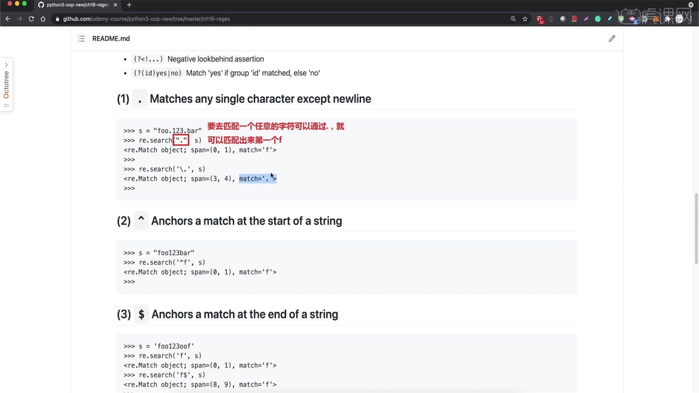Open the red book extension
The width and height of the screenshot is (699, 393).
click(x=574, y=19)
